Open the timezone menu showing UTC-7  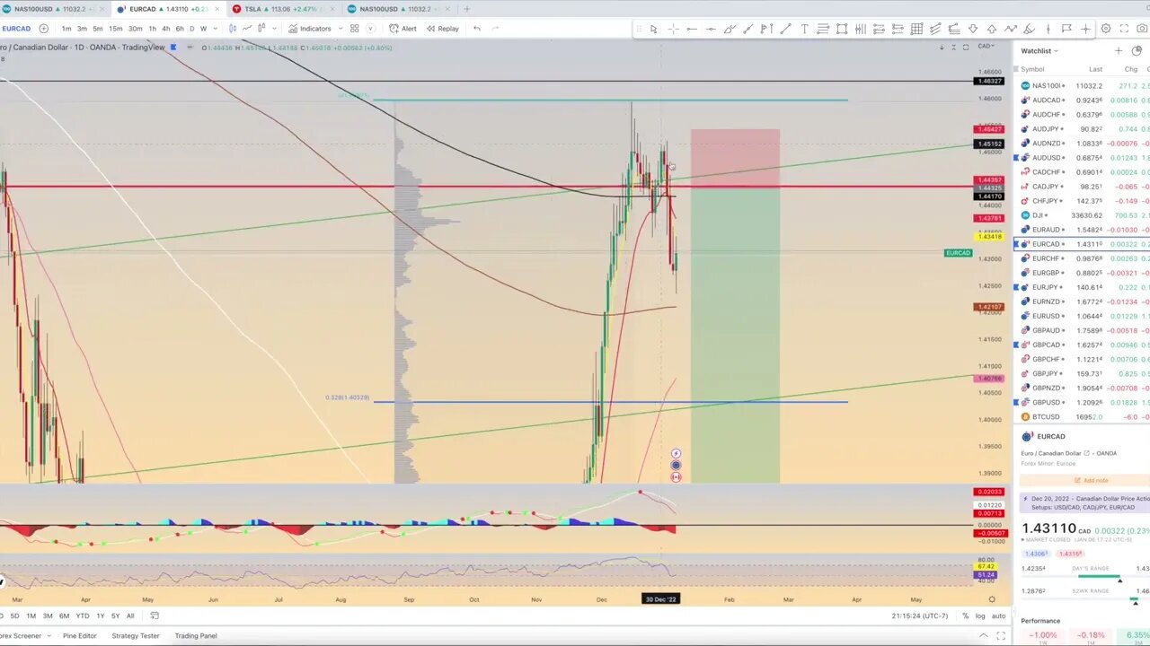tap(920, 615)
